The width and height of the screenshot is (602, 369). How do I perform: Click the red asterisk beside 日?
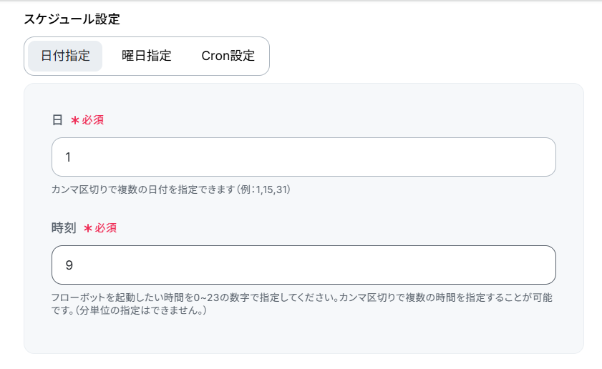tap(75, 120)
